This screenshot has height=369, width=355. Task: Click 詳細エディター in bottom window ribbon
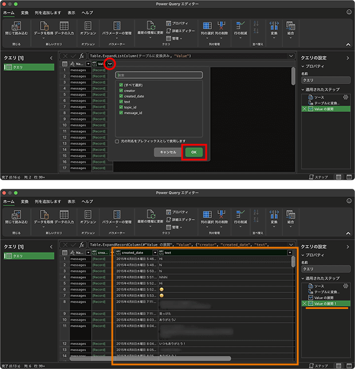click(x=180, y=220)
